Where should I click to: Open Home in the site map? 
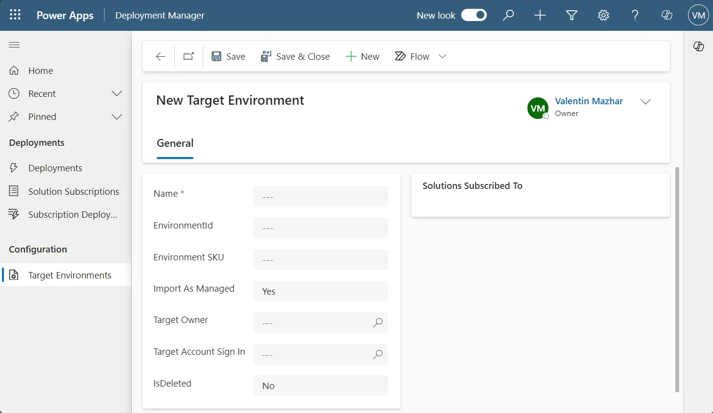point(66,70)
